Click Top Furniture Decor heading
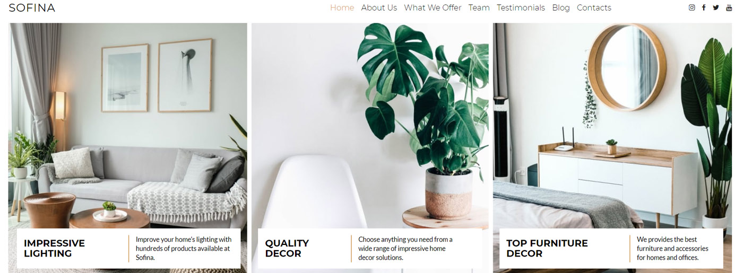Screen dimensions: 743x273 547,248
